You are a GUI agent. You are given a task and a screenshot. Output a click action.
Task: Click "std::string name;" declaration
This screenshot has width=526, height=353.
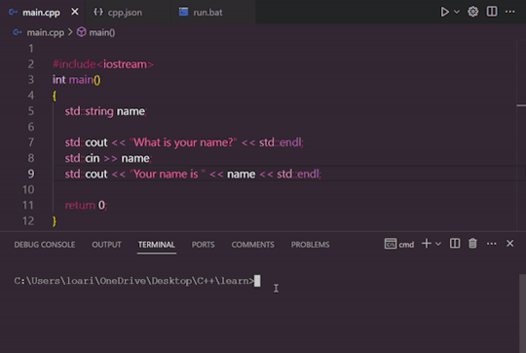click(x=106, y=111)
